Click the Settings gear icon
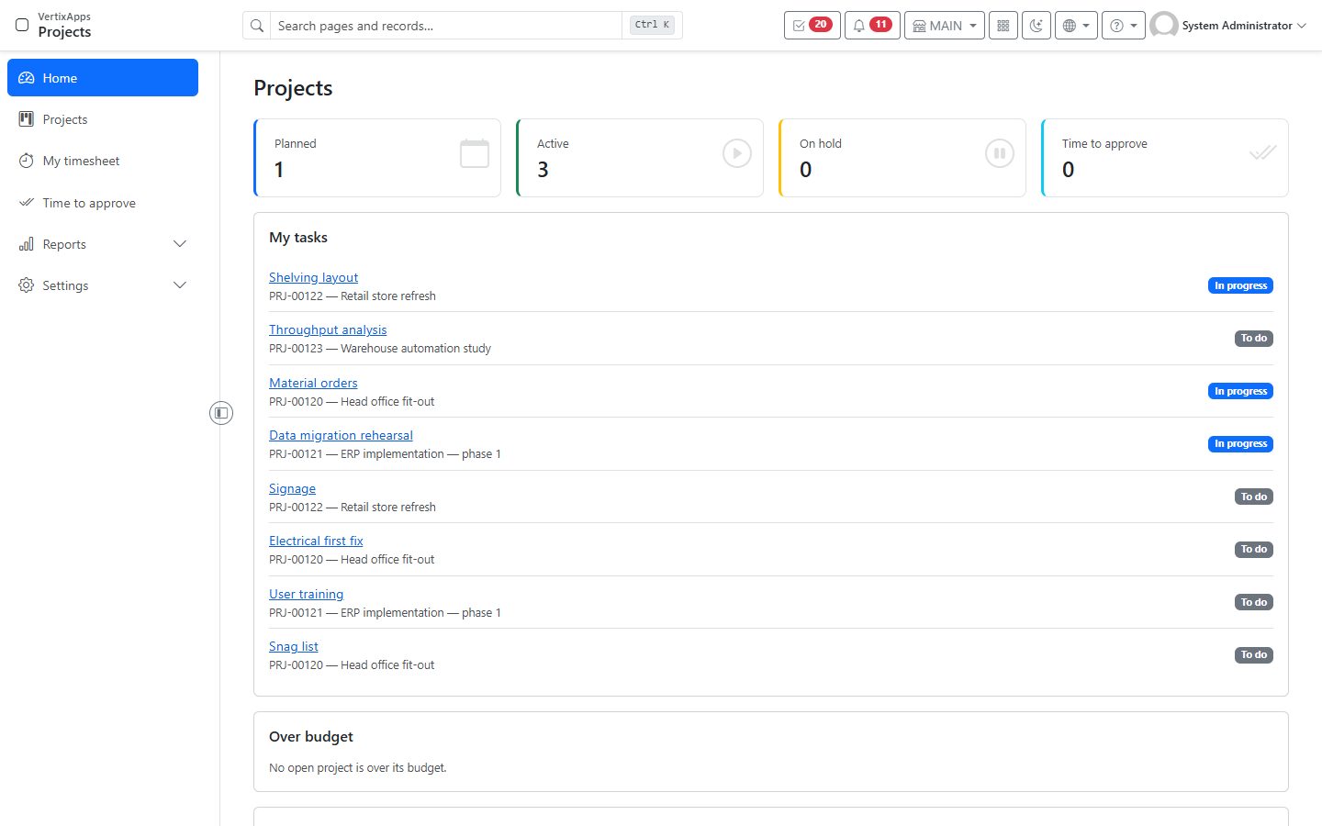 tap(27, 285)
